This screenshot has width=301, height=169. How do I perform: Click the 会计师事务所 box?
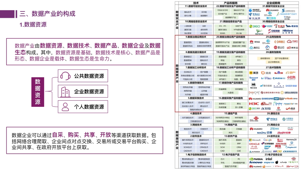click(274, 62)
